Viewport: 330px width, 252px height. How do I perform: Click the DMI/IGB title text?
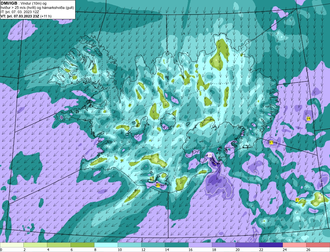(9, 3)
